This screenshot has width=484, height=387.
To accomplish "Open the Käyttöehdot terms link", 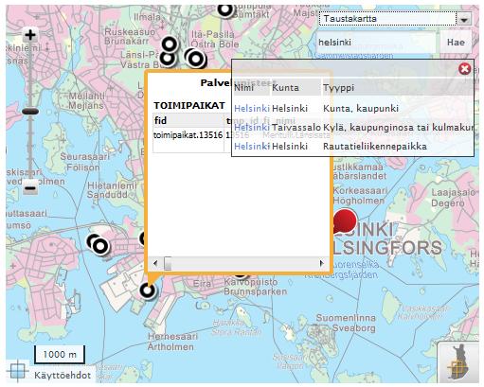I will (x=63, y=376).
